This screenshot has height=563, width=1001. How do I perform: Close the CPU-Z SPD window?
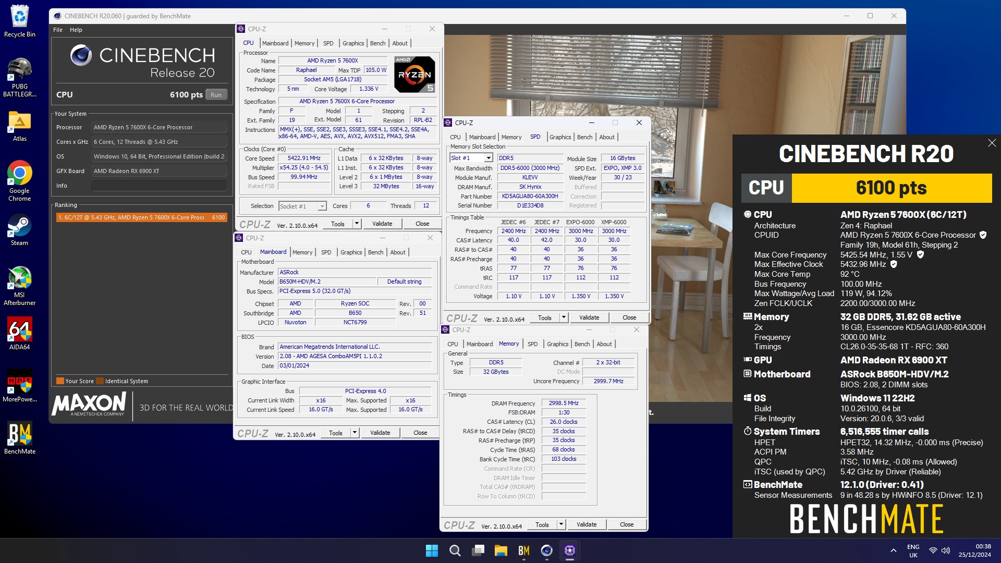pos(639,123)
